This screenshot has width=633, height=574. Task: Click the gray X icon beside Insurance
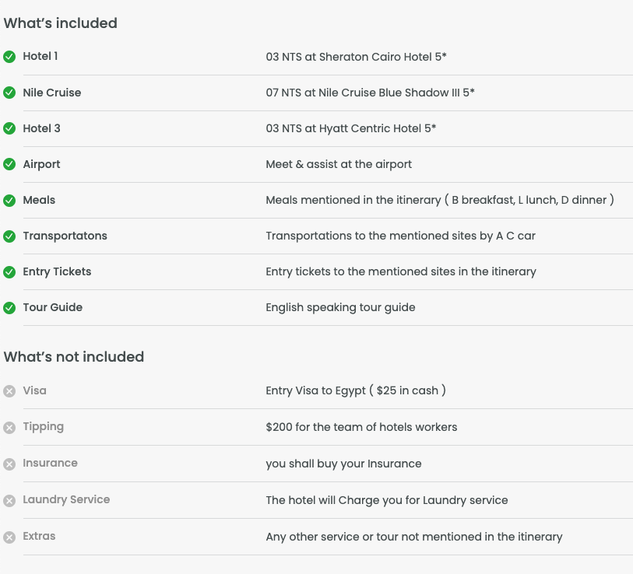tap(9, 464)
